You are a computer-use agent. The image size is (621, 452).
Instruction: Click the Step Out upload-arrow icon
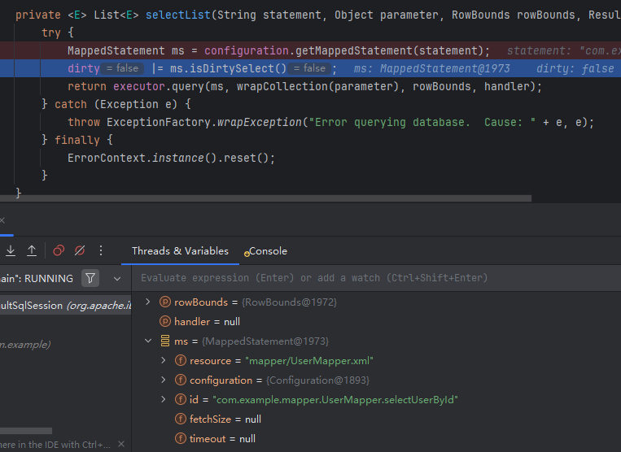click(x=32, y=250)
